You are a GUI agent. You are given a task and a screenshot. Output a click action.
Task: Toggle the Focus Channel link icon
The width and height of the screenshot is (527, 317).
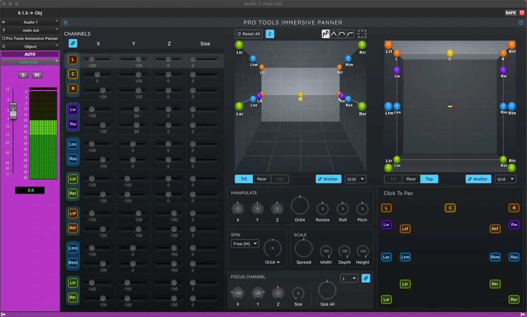(x=366, y=278)
